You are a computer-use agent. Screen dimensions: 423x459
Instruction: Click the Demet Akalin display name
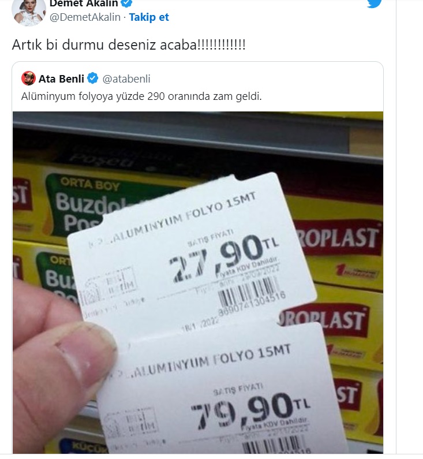tap(84, 3)
